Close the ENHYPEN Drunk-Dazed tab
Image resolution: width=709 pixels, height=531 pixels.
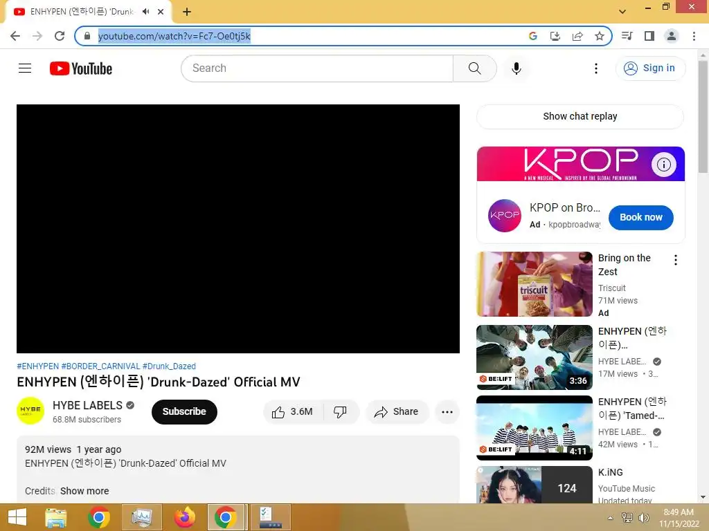tap(161, 12)
